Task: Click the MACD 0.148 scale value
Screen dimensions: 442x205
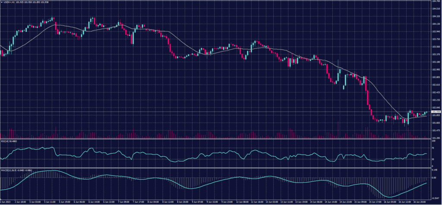Action: 434,170
